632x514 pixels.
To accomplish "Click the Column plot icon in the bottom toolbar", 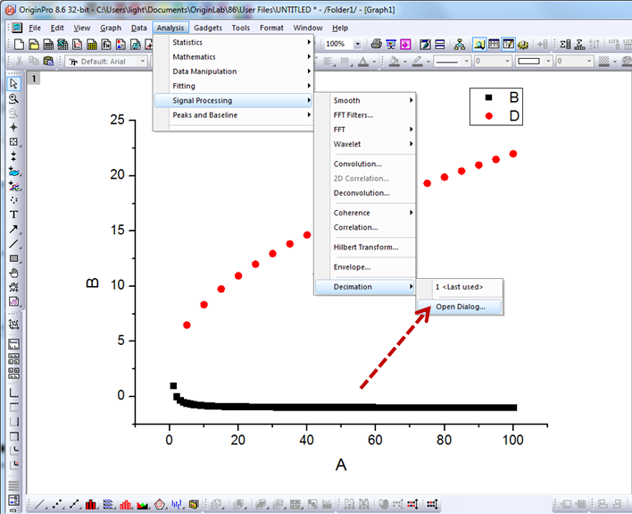I will 90,505.
